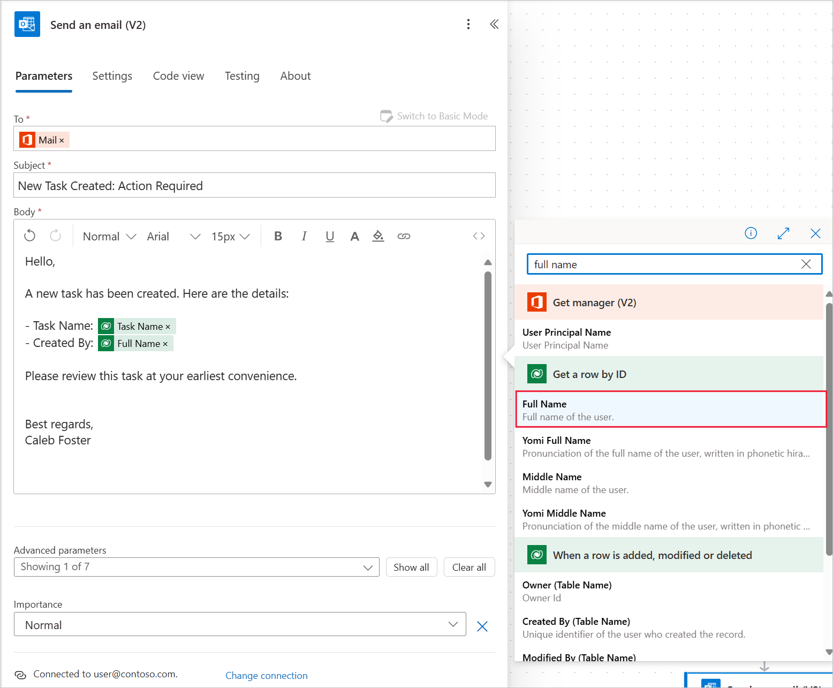The height and width of the screenshot is (688, 833).
Task: Open the Normal paragraph style dropdown
Action: point(109,236)
